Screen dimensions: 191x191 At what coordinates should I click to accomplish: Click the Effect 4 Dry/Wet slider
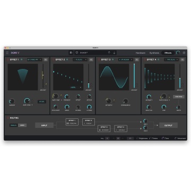[x=180, y=76]
